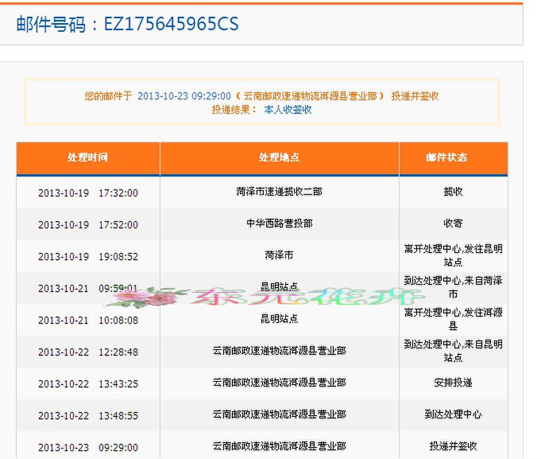The image size is (541, 459).
Task: Click the 邮件状态 column header
Action: [447, 158]
